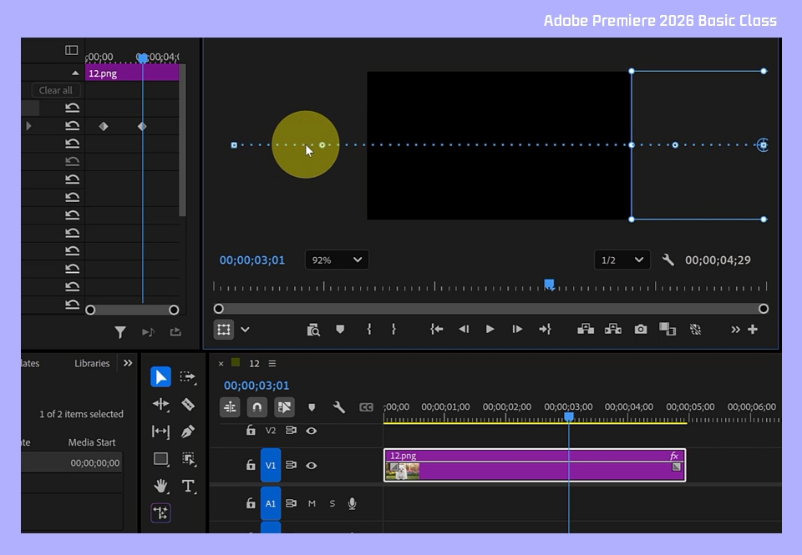Toggle V1 track visibility eye

point(311,466)
